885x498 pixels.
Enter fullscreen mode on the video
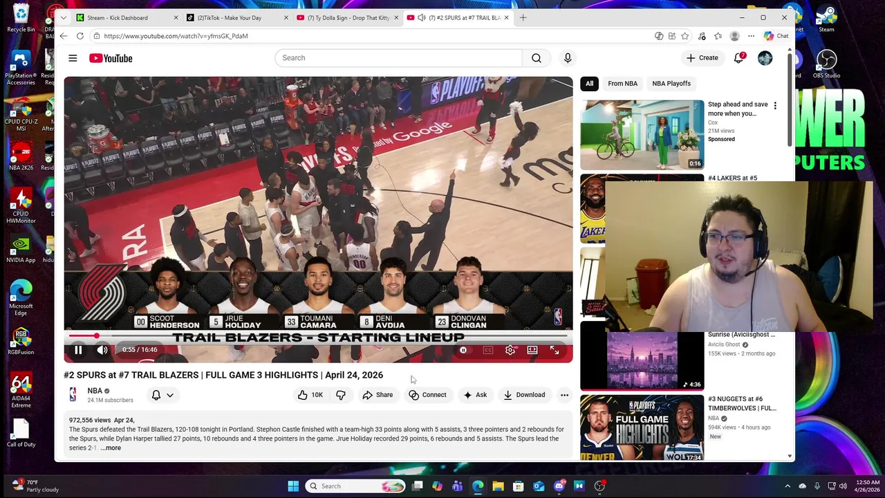[x=555, y=350]
